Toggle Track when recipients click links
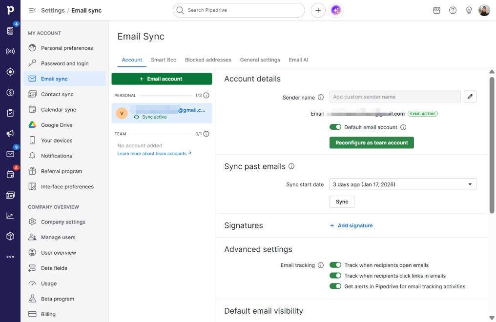496x322 pixels. [335, 276]
